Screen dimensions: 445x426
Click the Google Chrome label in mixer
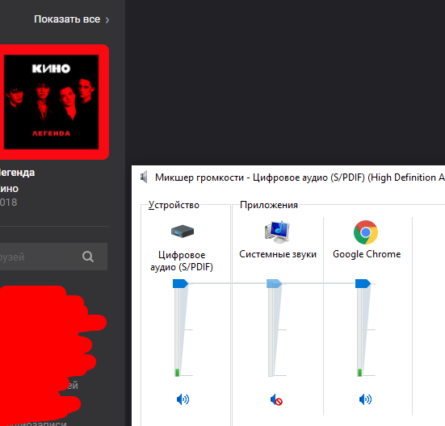pyautogui.click(x=367, y=254)
